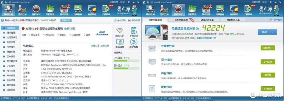The width and height of the screenshot is (284, 101).
Task: Click the 32944分 processor score badge
Action: click(268, 48)
